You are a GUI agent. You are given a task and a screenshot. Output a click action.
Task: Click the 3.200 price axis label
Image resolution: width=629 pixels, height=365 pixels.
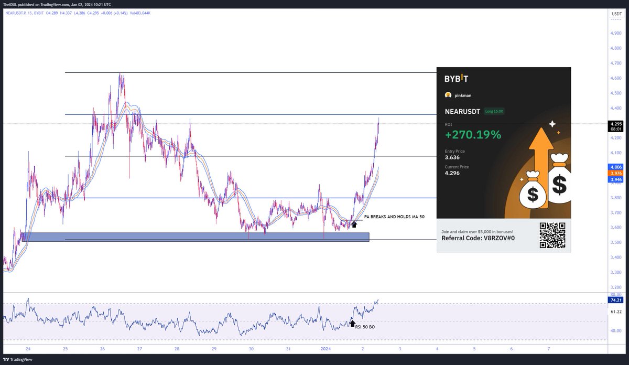click(616, 287)
